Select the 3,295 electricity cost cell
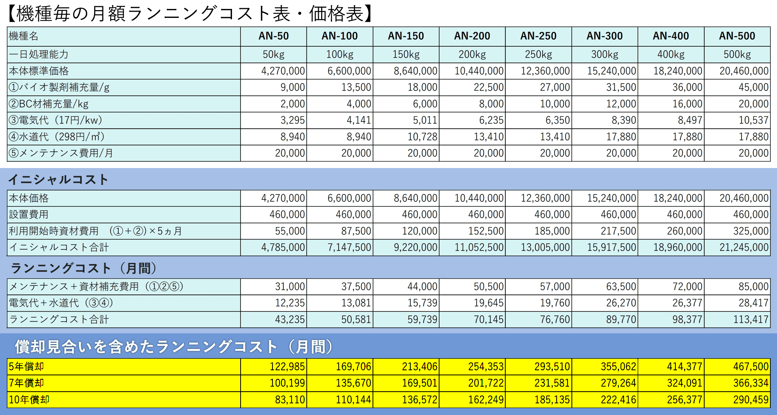777x415 pixels. 274,121
